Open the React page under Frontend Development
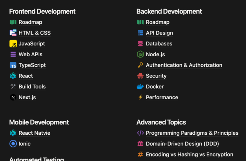The width and height of the screenshot is (246, 161). 26,76
